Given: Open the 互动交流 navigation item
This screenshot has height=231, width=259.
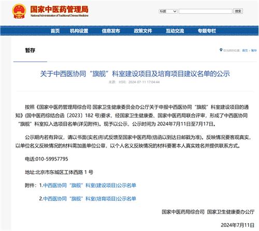Looking at the screenshot, I should click(175, 31).
